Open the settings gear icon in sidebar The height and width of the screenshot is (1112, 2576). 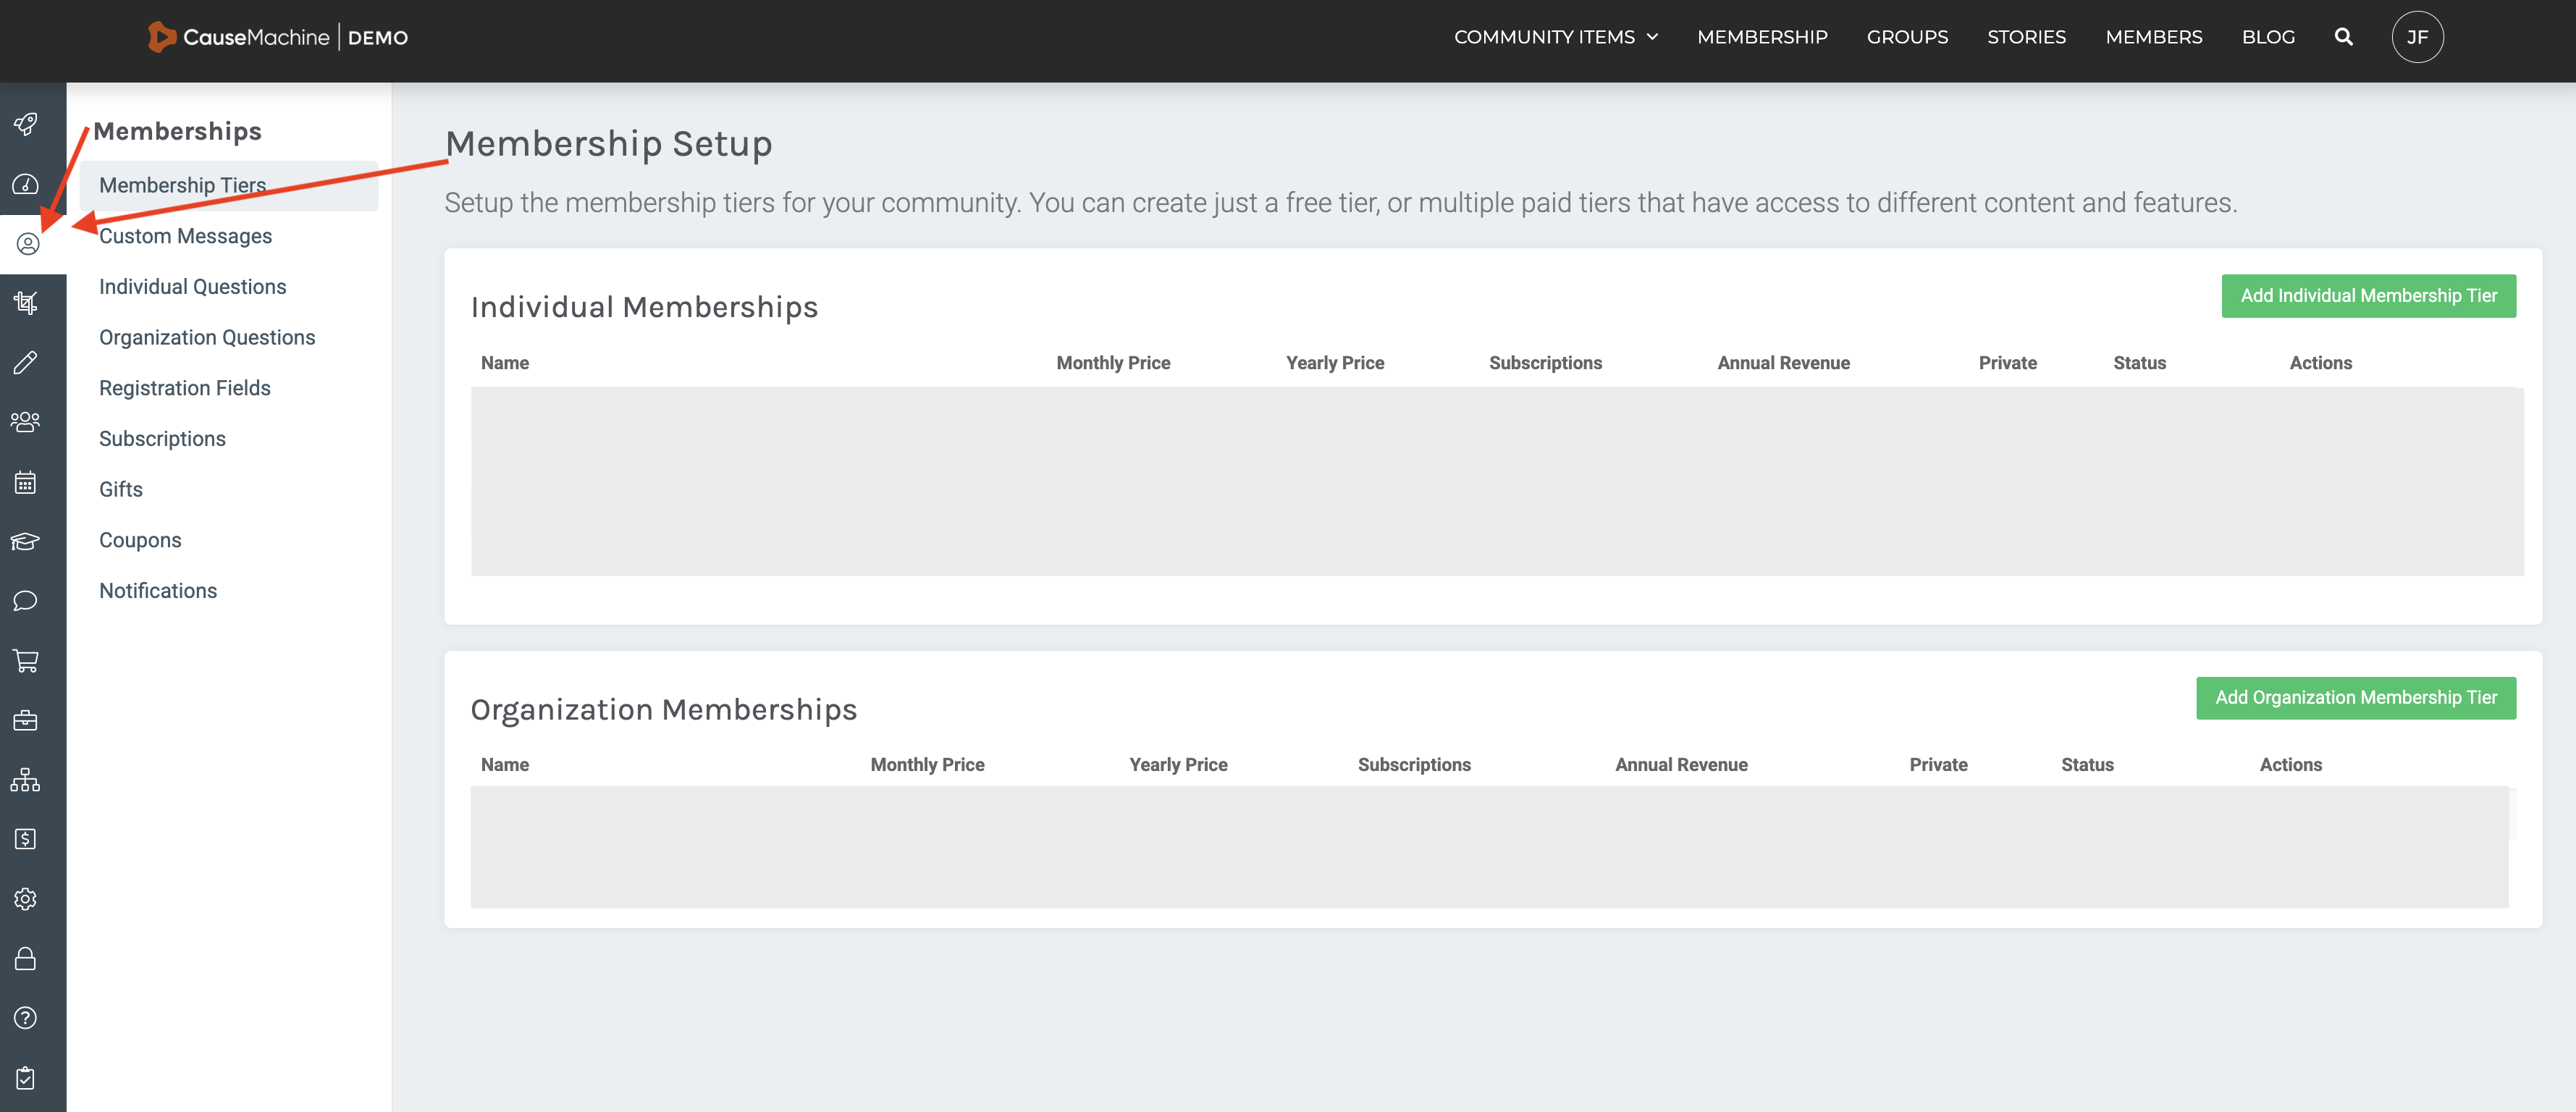(26, 898)
